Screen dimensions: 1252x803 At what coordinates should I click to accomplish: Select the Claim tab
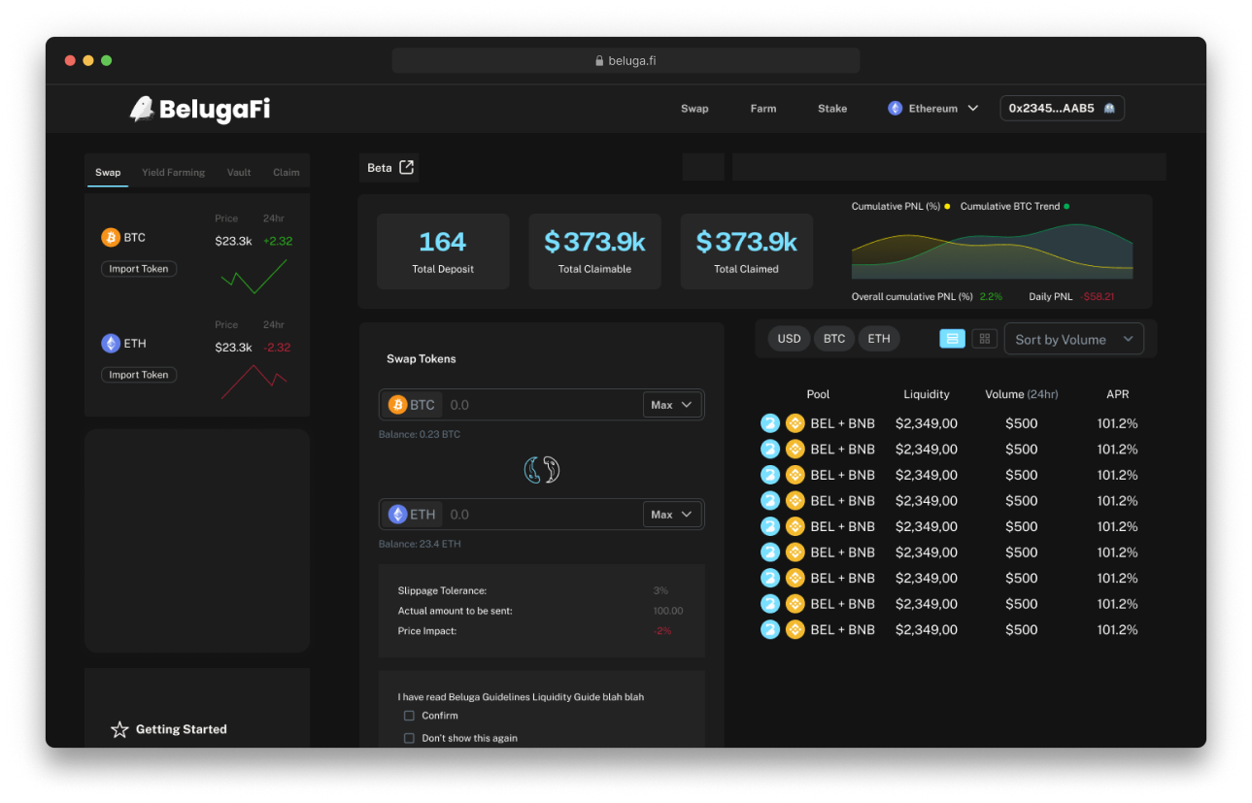pyautogui.click(x=287, y=172)
